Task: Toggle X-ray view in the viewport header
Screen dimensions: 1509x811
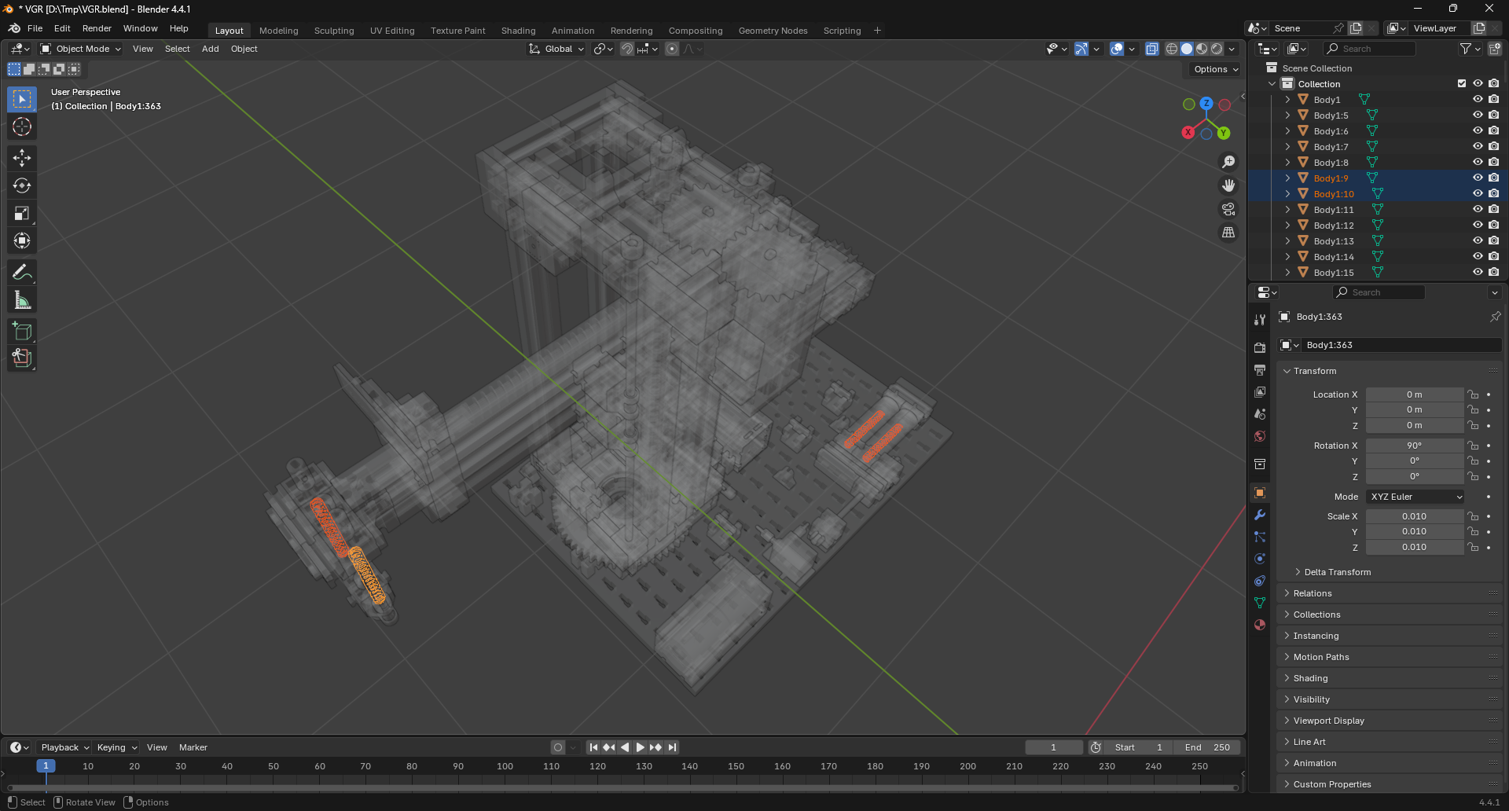Action: (1151, 49)
